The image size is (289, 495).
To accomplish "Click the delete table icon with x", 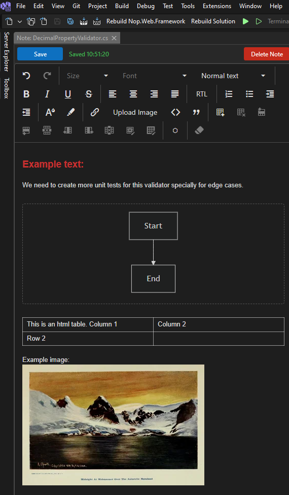I will (x=241, y=112).
